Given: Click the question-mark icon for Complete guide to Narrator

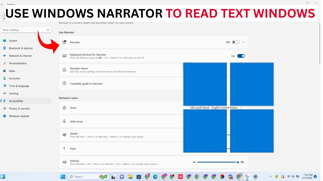Looking at the screenshot, I should (64, 83).
